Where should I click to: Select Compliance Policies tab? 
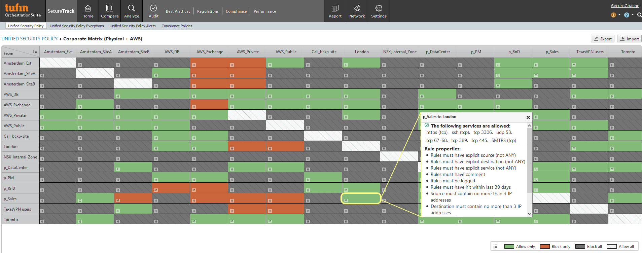(x=177, y=26)
